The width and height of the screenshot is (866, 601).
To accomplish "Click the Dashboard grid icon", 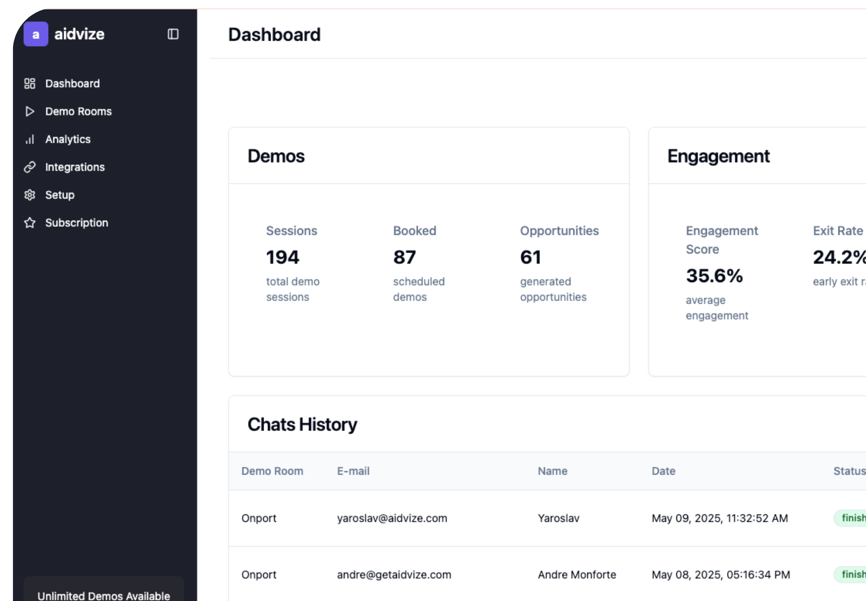I will (x=29, y=84).
